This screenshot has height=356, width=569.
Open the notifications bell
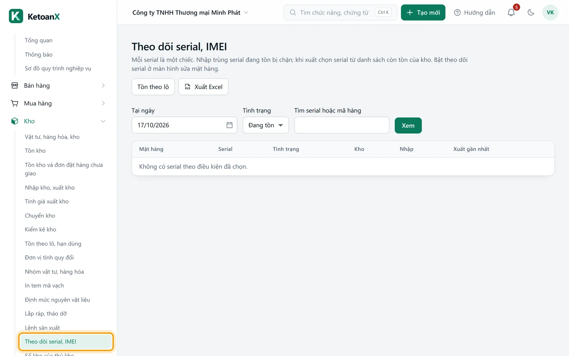tap(511, 12)
